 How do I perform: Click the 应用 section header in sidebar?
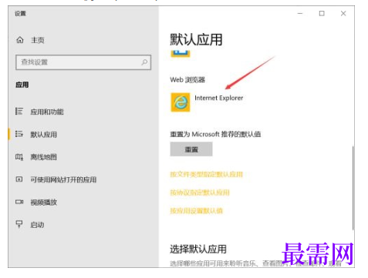point(22,85)
